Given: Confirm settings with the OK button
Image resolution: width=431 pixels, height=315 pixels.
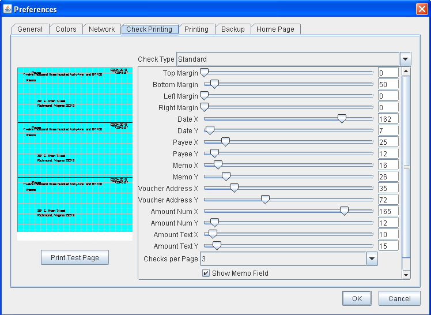Looking at the screenshot, I should tap(357, 298).
